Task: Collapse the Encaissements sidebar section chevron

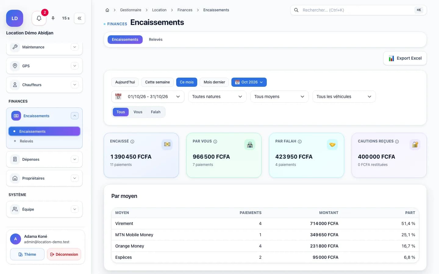Action: click(75, 116)
